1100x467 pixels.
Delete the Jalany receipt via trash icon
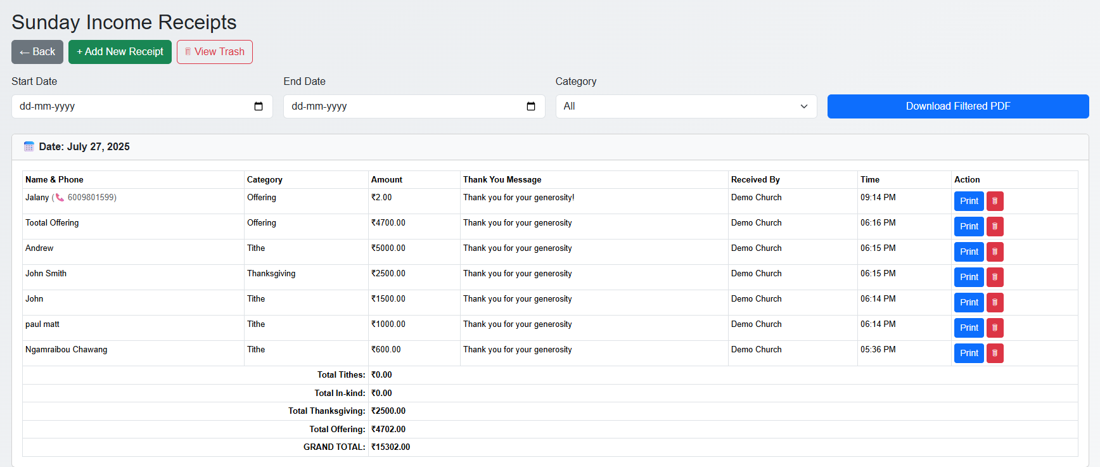point(995,201)
